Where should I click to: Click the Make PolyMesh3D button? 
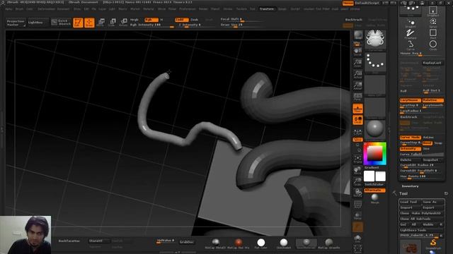427,213
